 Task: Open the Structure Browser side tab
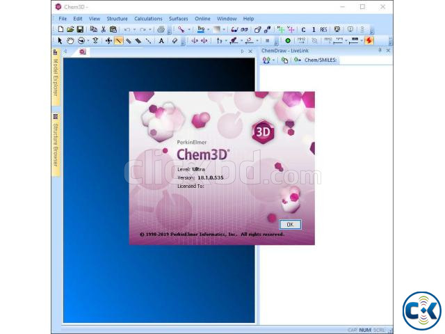point(56,144)
